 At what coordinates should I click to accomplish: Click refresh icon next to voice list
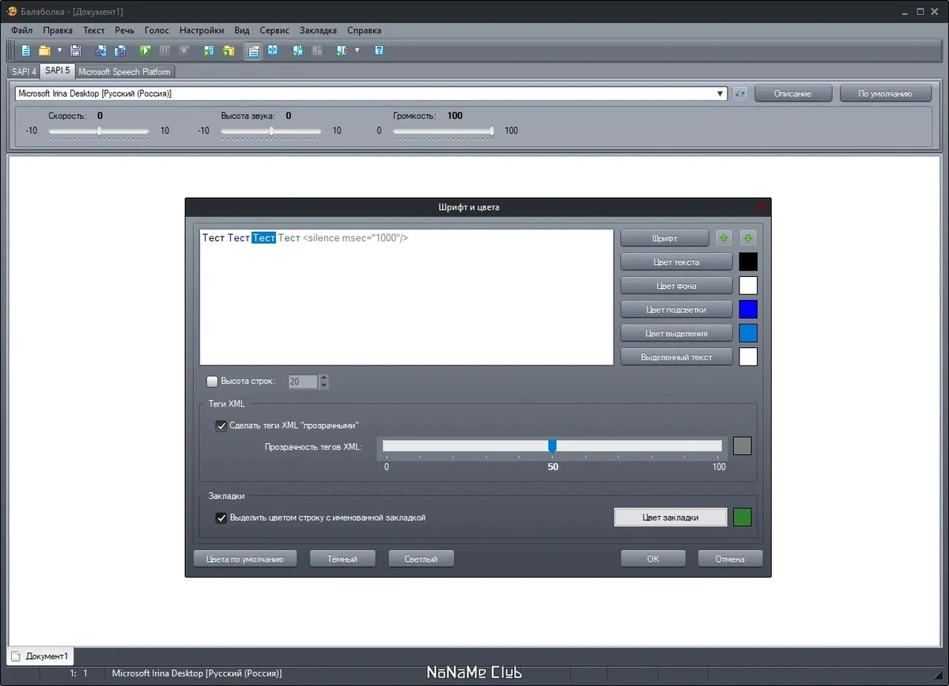coord(740,93)
